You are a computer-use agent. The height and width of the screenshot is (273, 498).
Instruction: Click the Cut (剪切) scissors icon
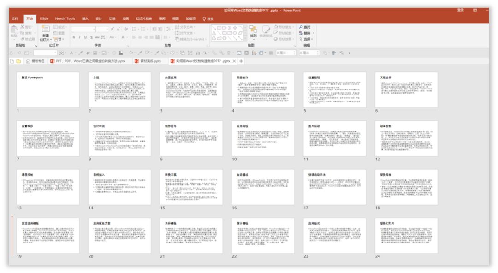tap(22, 27)
